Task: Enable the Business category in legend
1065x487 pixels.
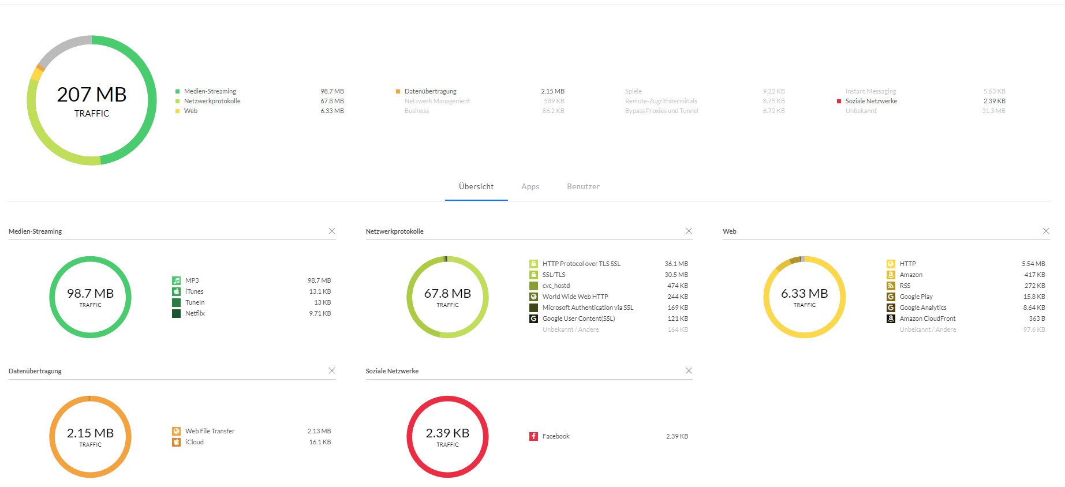Action: [417, 111]
